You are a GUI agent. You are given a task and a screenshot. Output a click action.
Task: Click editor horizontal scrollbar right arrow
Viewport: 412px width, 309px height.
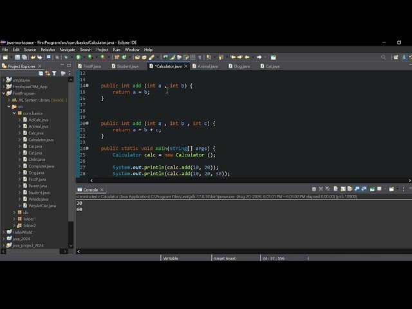pos(409,180)
